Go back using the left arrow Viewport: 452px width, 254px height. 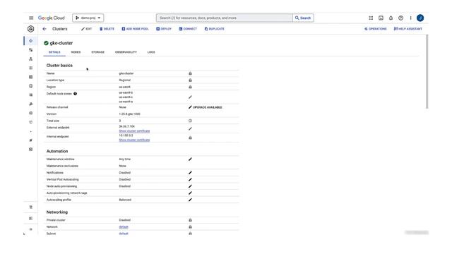point(44,29)
